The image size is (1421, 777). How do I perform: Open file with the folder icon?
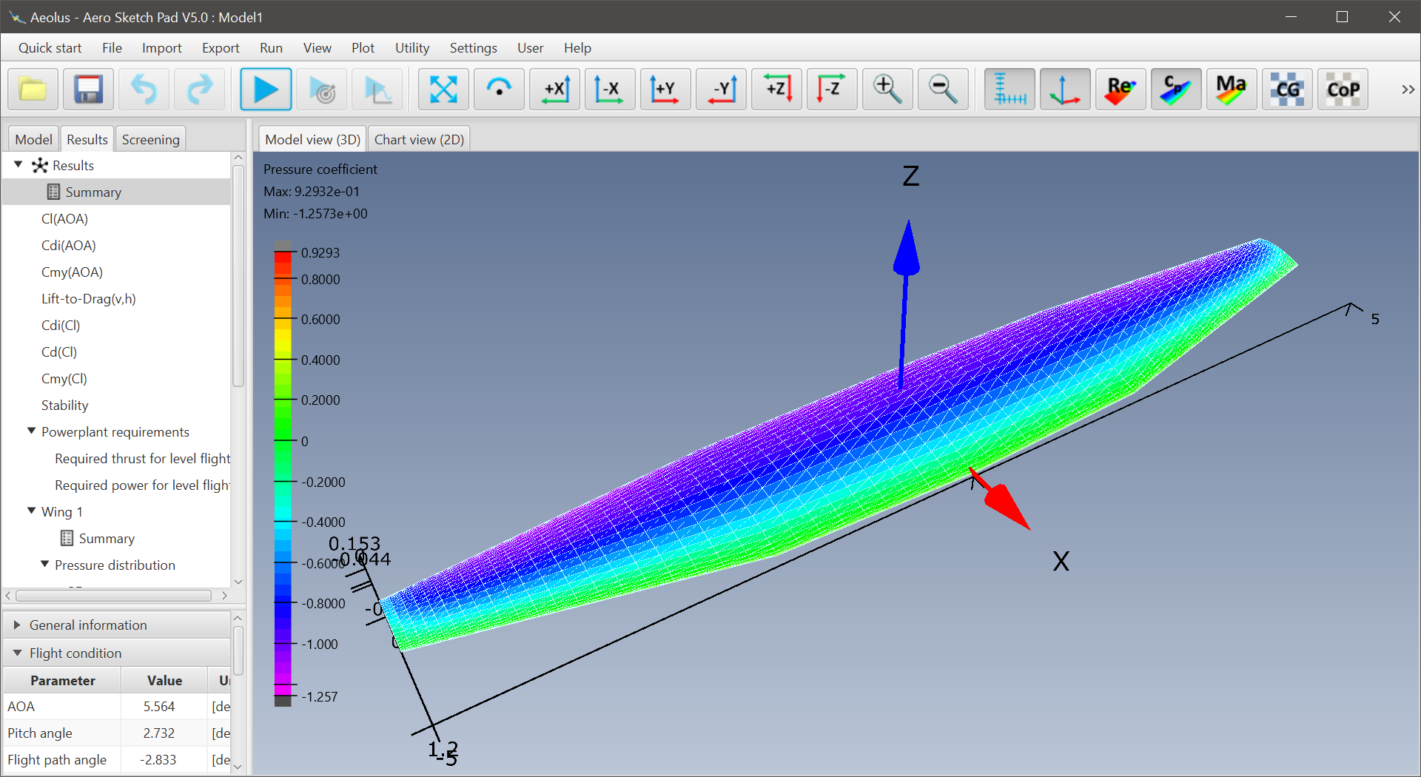tap(33, 90)
